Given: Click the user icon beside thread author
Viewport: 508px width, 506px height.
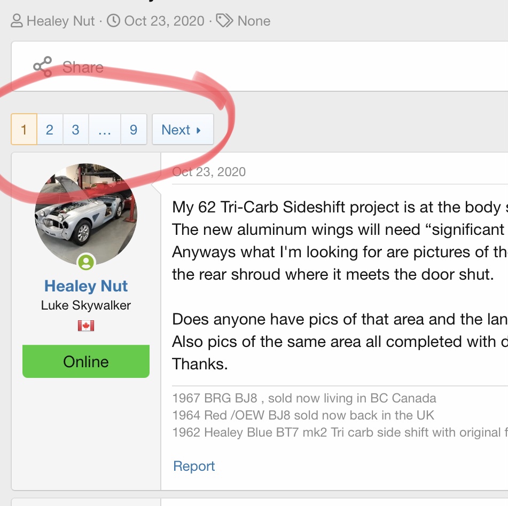Looking at the screenshot, I should tap(17, 21).
